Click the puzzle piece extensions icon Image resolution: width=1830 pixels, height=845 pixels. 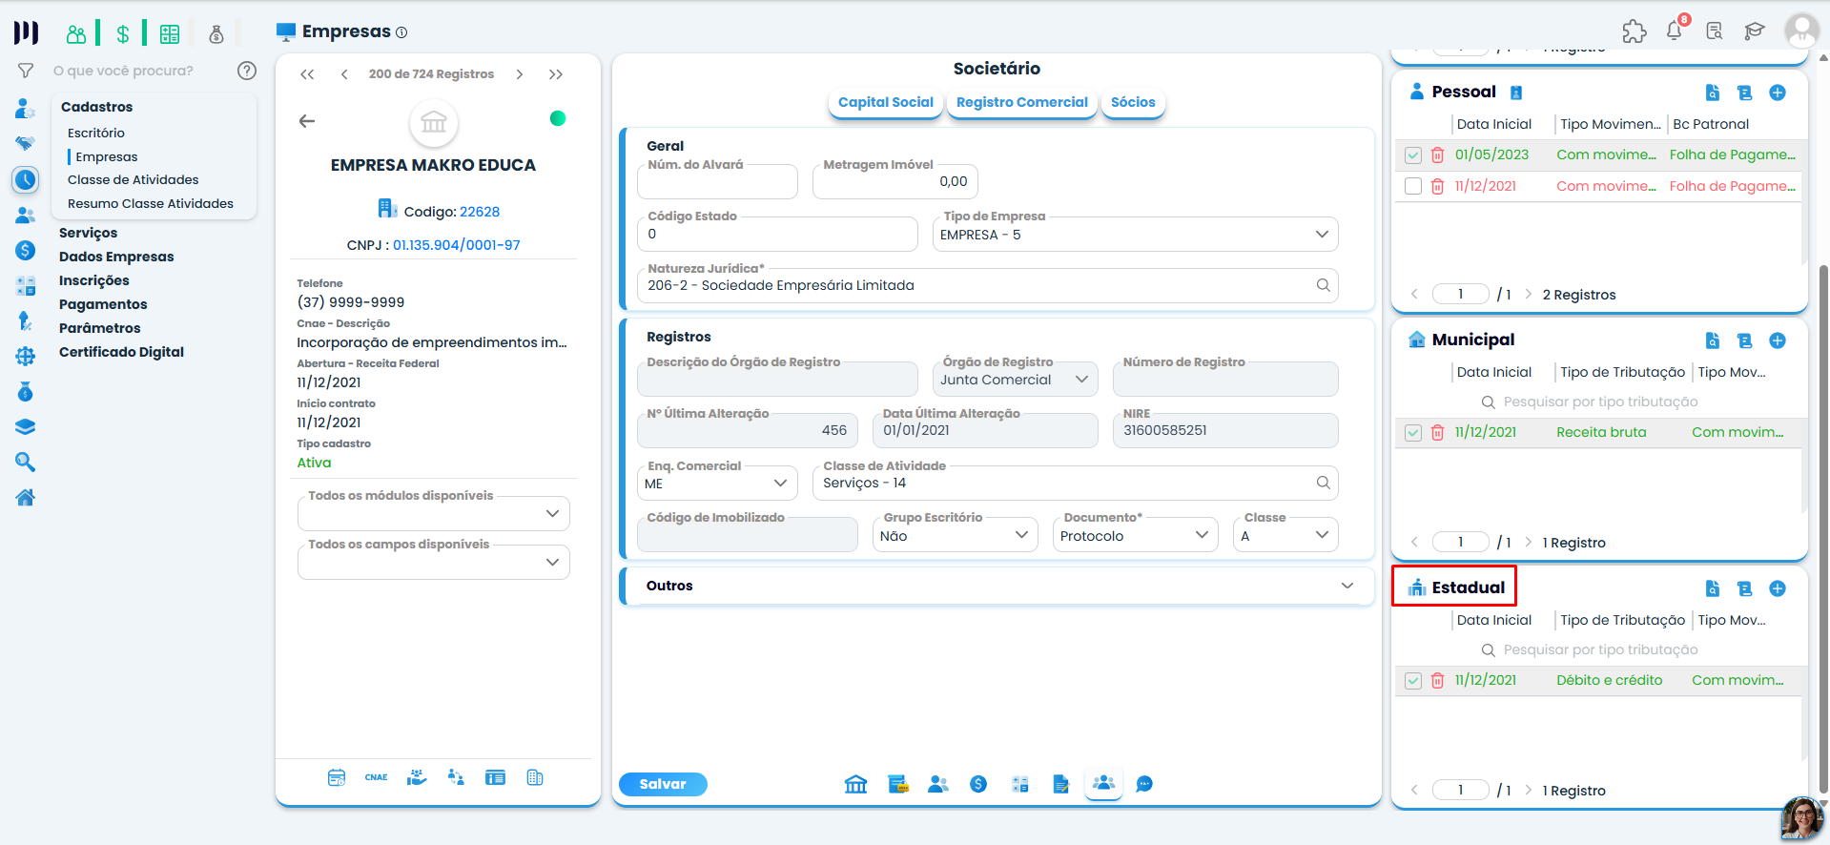(1635, 31)
